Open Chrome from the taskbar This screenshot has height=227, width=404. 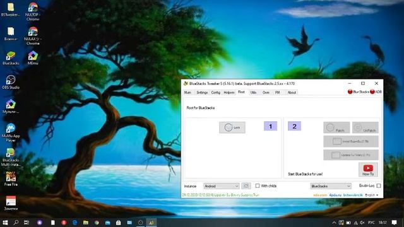[x=97, y=223]
